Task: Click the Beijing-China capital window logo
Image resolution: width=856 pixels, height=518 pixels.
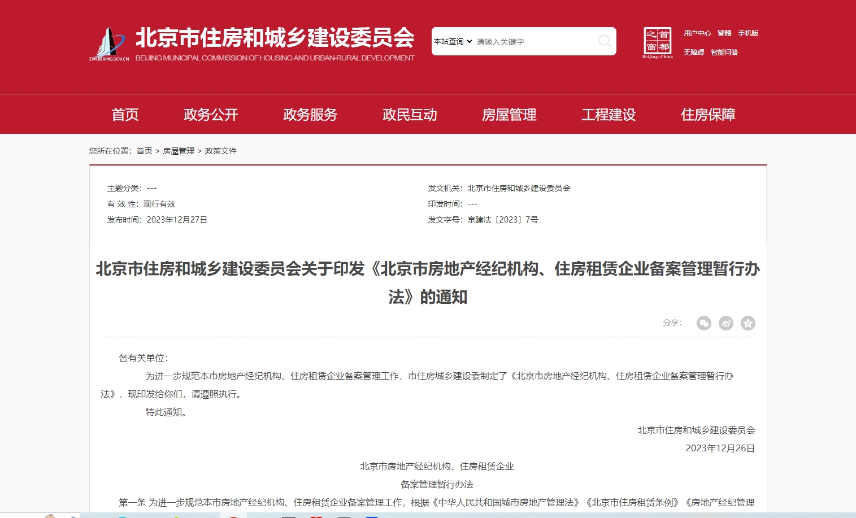Action: click(658, 42)
